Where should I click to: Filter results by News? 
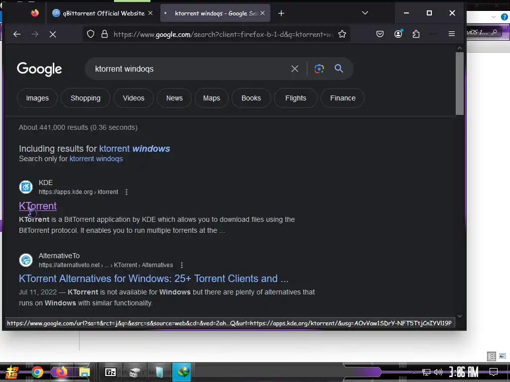coord(174,98)
